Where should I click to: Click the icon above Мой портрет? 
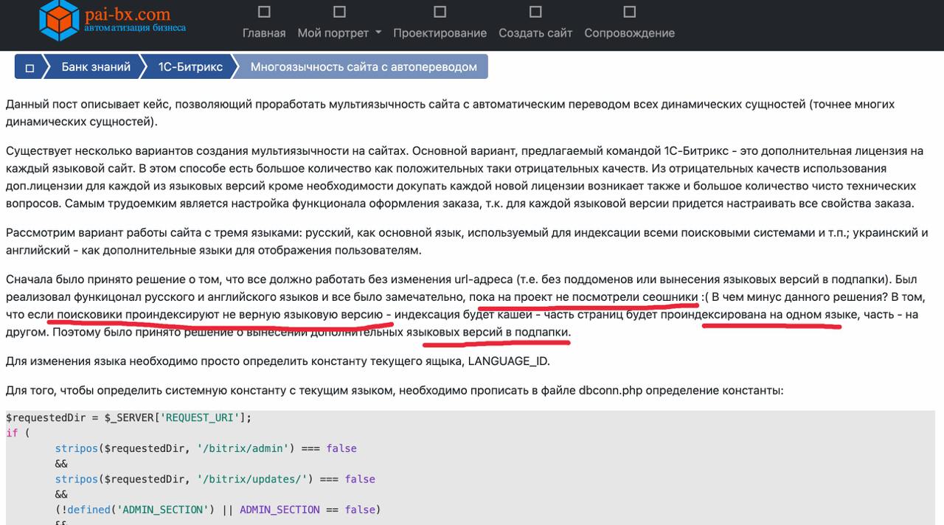[x=339, y=12]
